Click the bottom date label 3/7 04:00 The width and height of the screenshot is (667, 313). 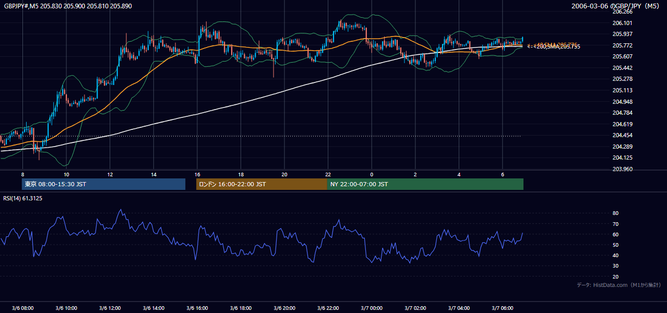(459, 308)
